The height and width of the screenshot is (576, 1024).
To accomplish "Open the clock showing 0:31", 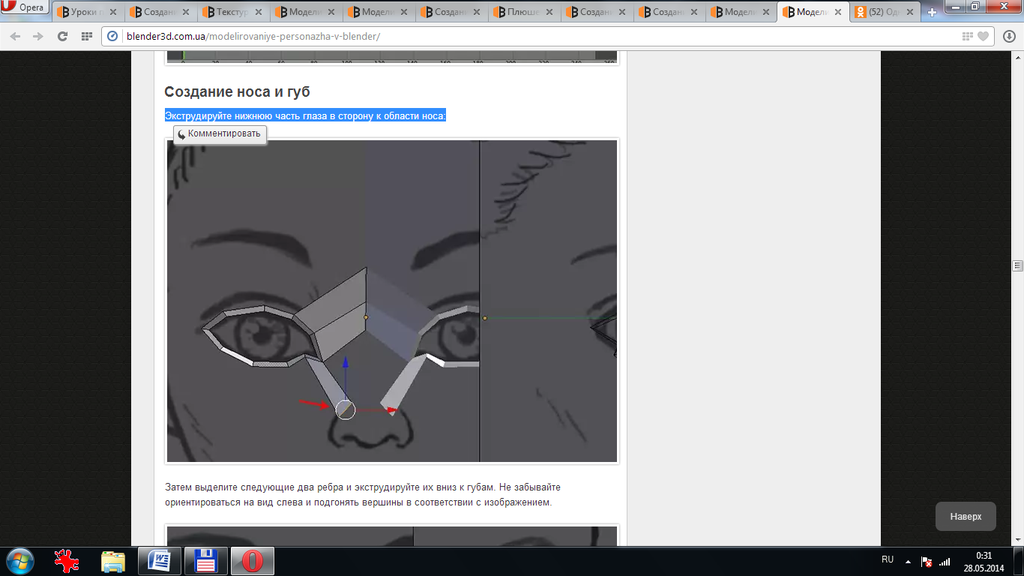I will tap(984, 562).
